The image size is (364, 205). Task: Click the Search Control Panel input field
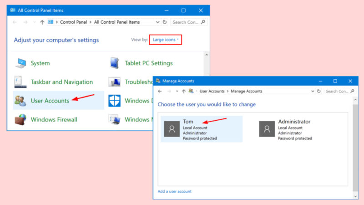coord(186,22)
